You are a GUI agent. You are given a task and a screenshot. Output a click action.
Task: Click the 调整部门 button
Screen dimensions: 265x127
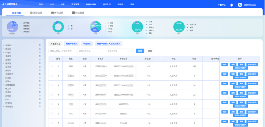coord(87,44)
